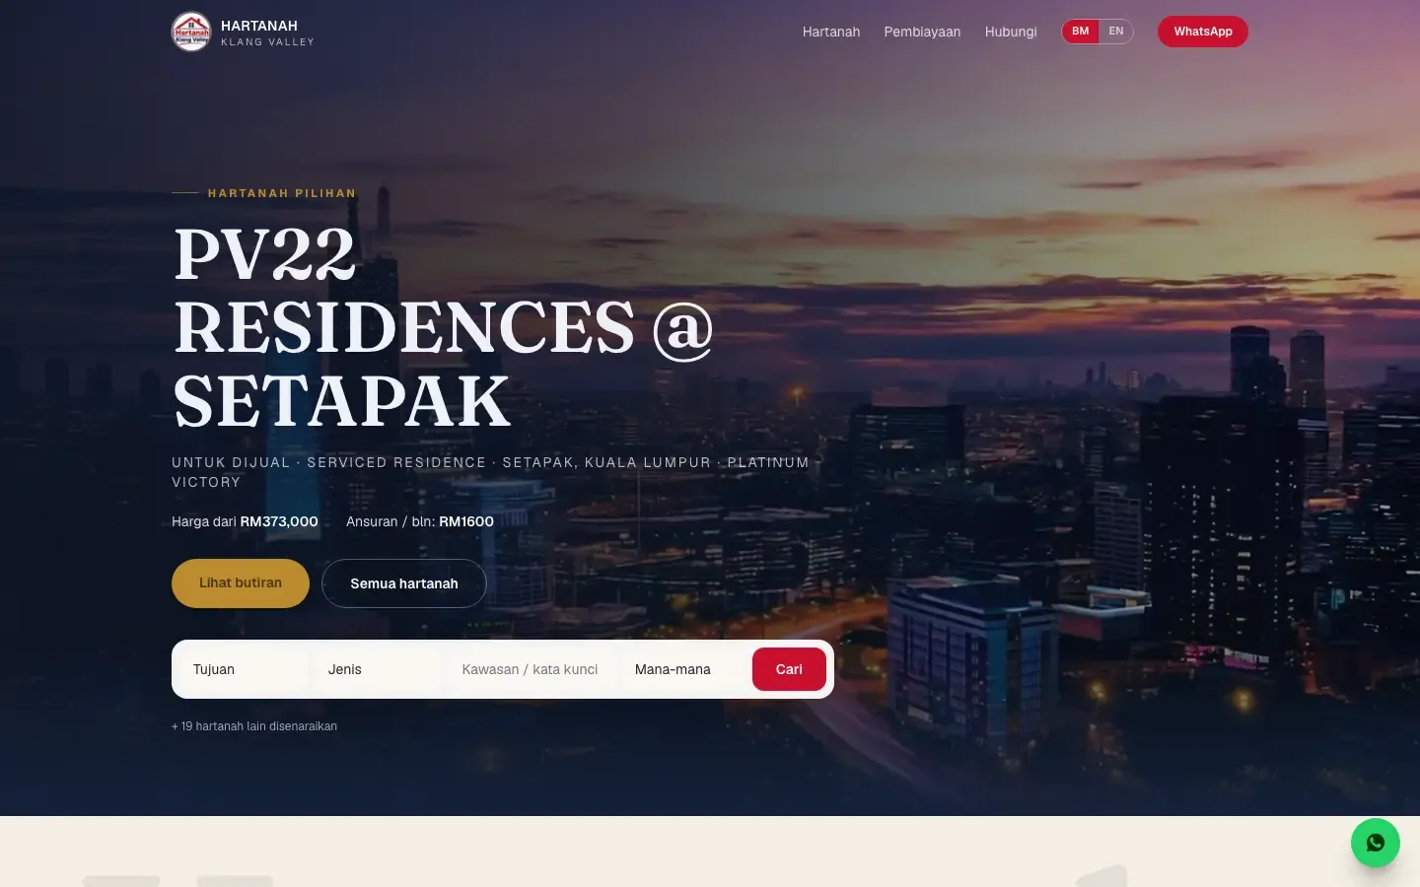The height and width of the screenshot is (887, 1420).
Task: Click the HARTANAH KLANG VALLEY brand text
Action: click(x=267, y=33)
